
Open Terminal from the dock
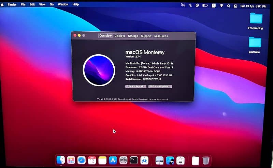tap(134, 160)
